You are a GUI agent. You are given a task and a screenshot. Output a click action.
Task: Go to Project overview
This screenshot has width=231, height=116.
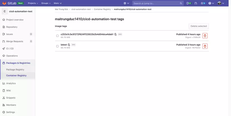[15, 20]
